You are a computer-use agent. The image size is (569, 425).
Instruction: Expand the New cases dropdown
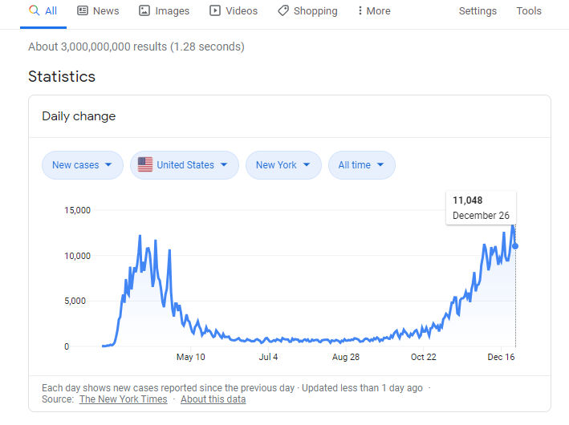click(82, 165)
